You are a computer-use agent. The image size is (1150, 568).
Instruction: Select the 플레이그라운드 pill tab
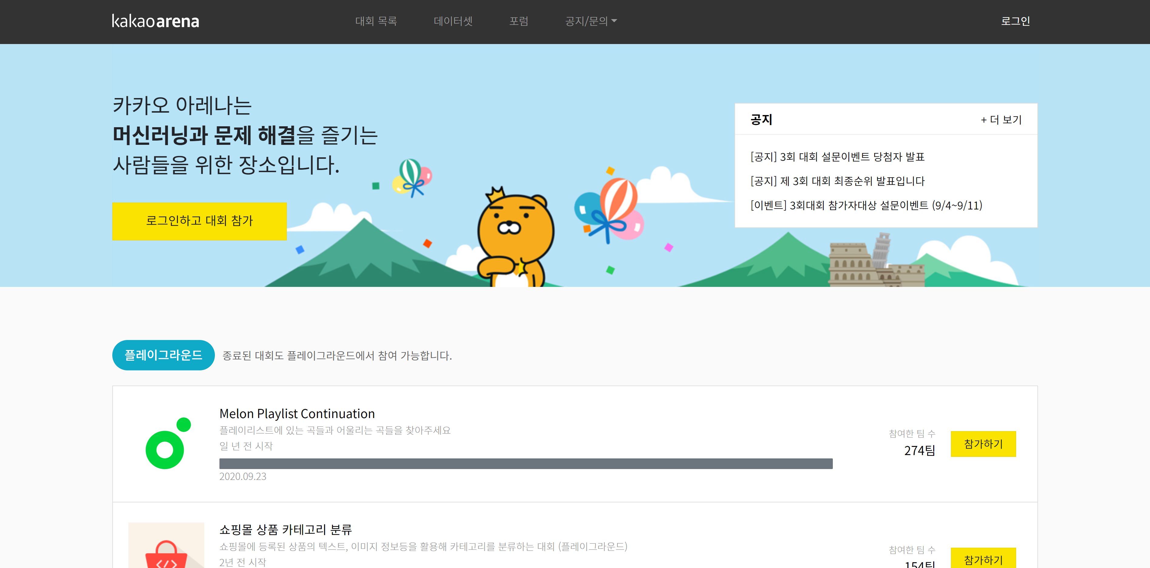point(163,355)
